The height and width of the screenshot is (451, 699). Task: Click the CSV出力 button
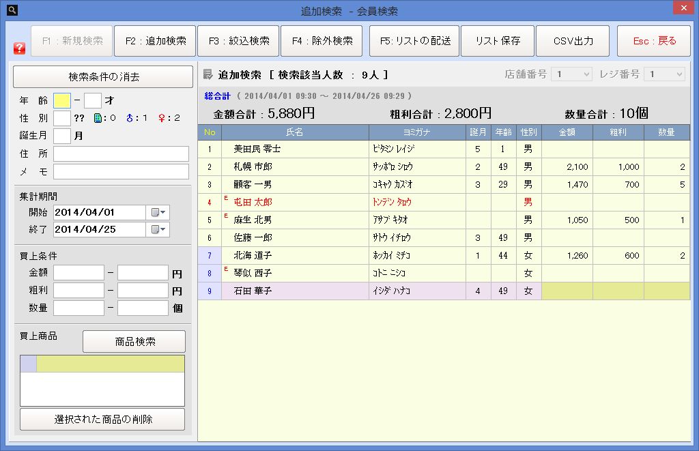[x=573, y=41]
